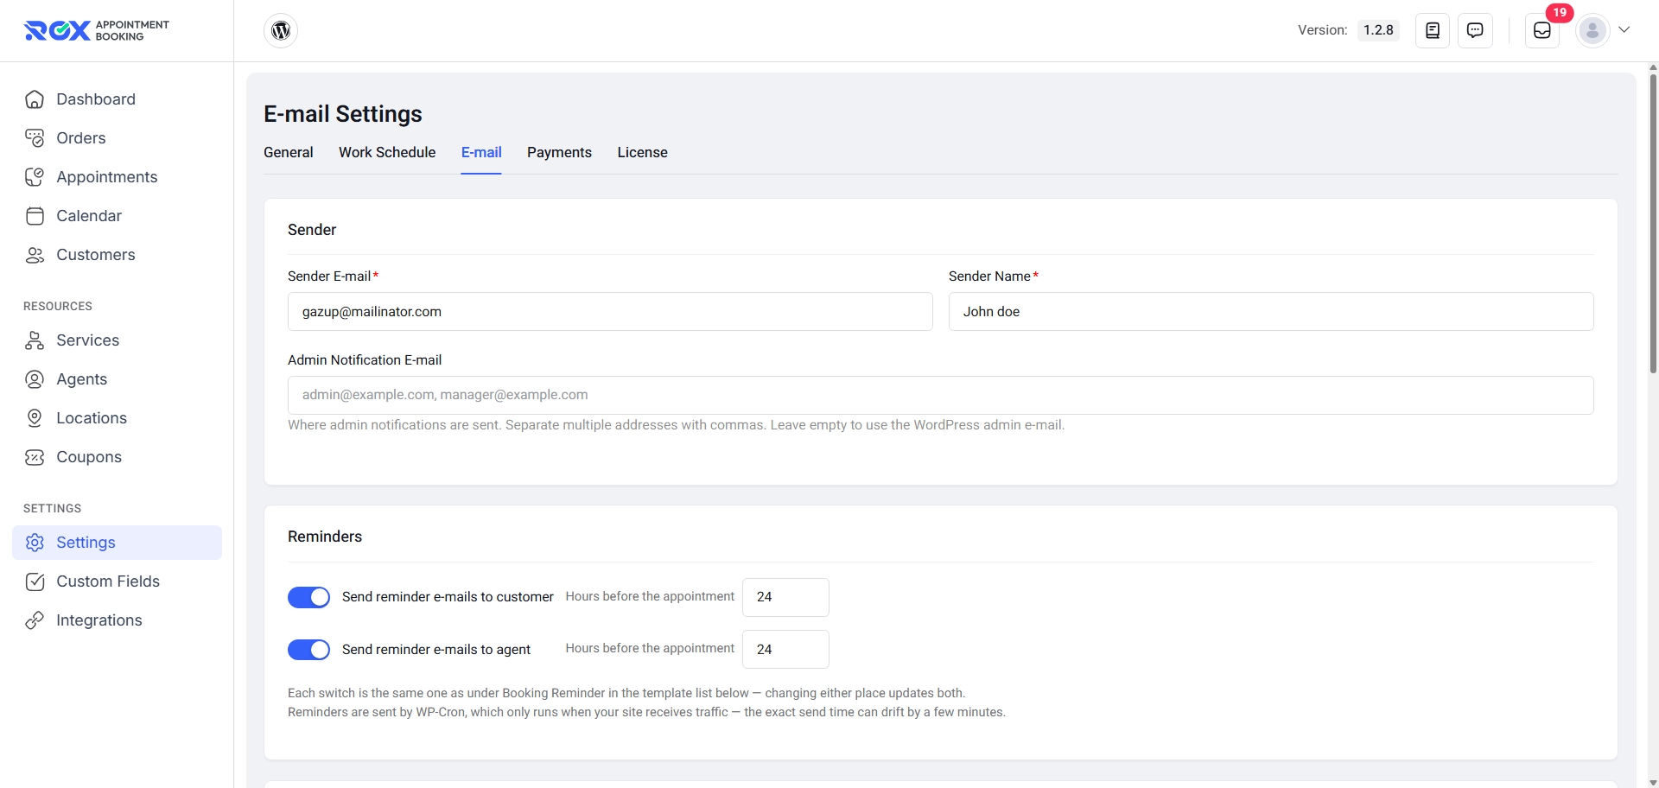
Task: Click the Locations pin icon
Action: point(35,418)
